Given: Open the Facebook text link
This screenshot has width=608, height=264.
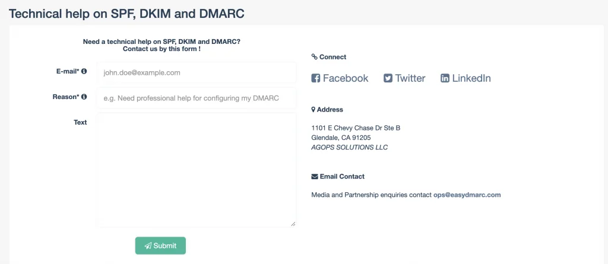Looking at the screenshot, I should pos(346,78).
